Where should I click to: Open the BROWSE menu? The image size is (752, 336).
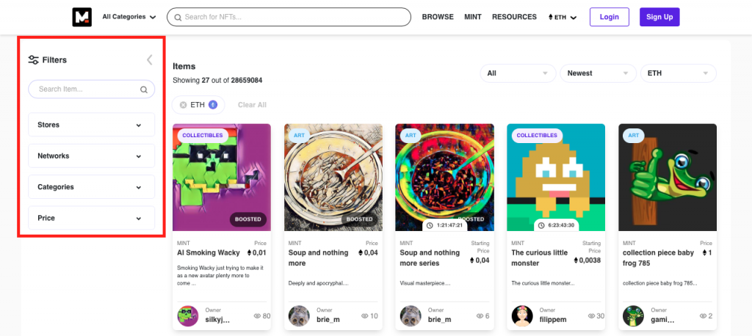pos(438,17)
